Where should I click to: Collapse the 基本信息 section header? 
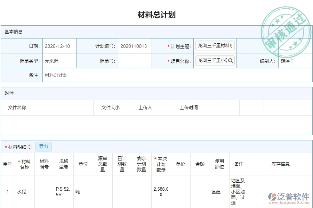[13, 32]
